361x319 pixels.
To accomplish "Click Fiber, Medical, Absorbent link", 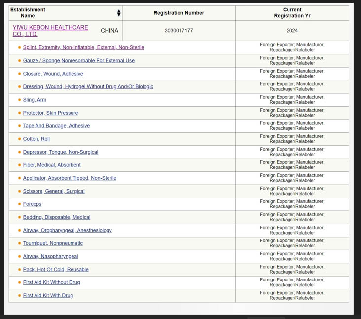I will pos(52,165).
